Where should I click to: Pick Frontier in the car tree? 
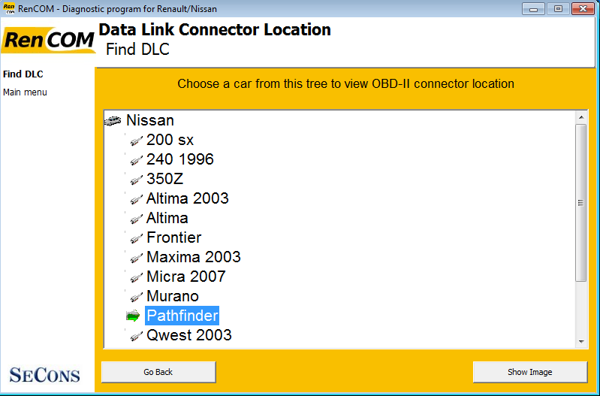(x=173, y=238)
